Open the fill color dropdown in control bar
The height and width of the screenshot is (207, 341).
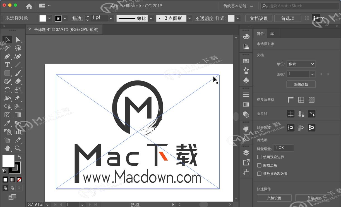[50, 18]
